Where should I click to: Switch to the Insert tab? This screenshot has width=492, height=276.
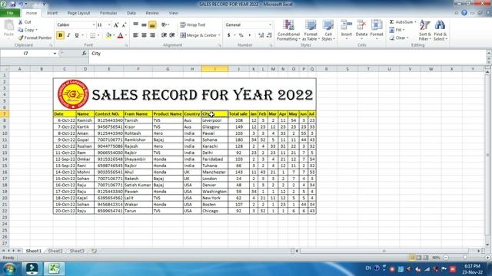pyautogui.click(x=52, y=13)
